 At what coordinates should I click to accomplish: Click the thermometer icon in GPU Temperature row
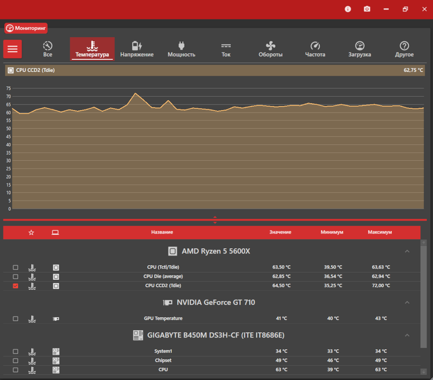pos(32,318)
